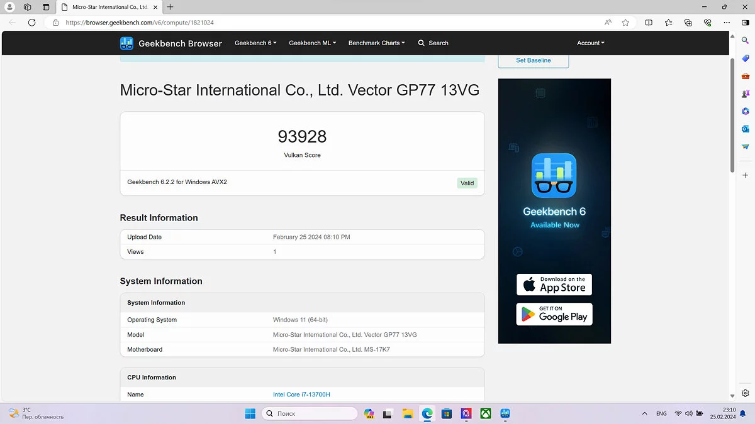755x424 pixels.
Task: Expand the Geekbench 6 dropdown menu
Action: point(255,43)
